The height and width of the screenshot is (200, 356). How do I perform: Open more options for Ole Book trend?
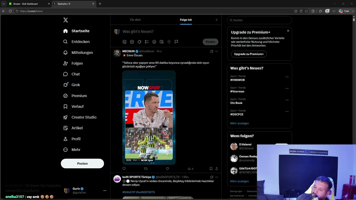(287, 100)
